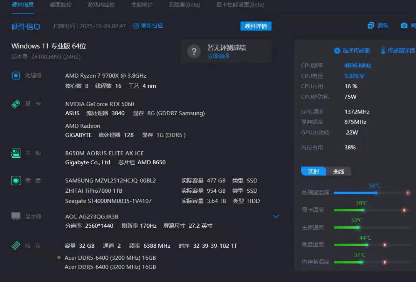Switch to the 曲线 view

coord(339,171)
